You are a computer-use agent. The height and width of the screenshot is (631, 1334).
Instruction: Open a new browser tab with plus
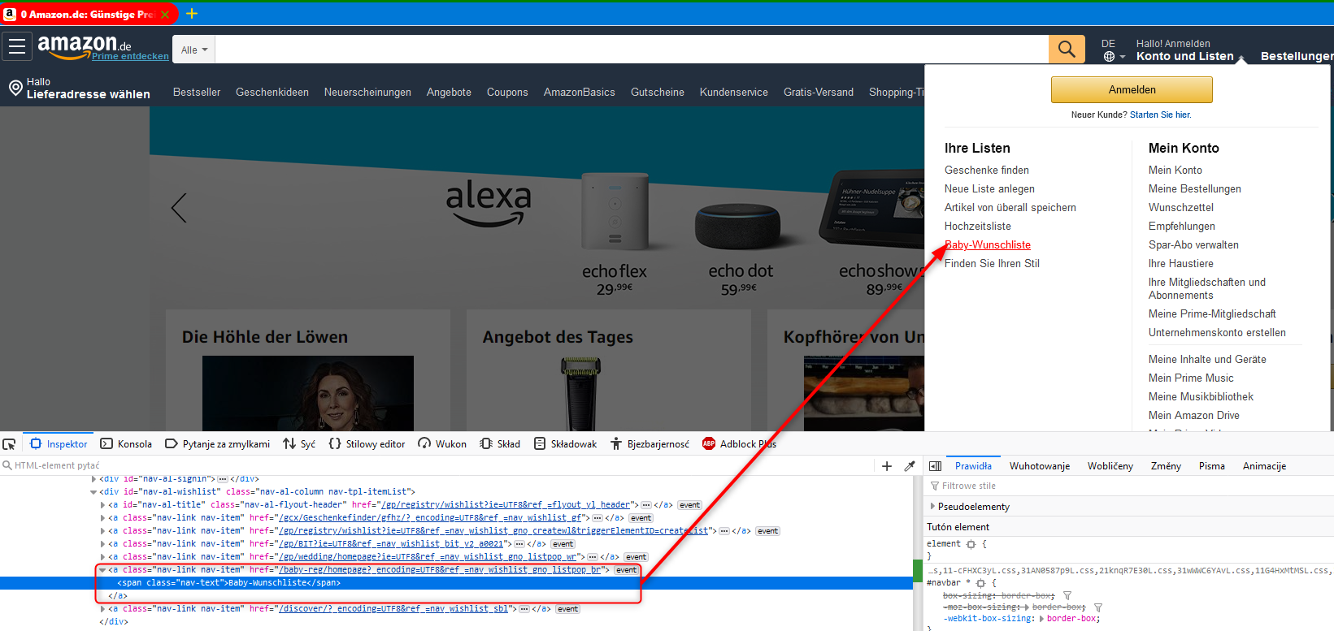pos(192,14)
